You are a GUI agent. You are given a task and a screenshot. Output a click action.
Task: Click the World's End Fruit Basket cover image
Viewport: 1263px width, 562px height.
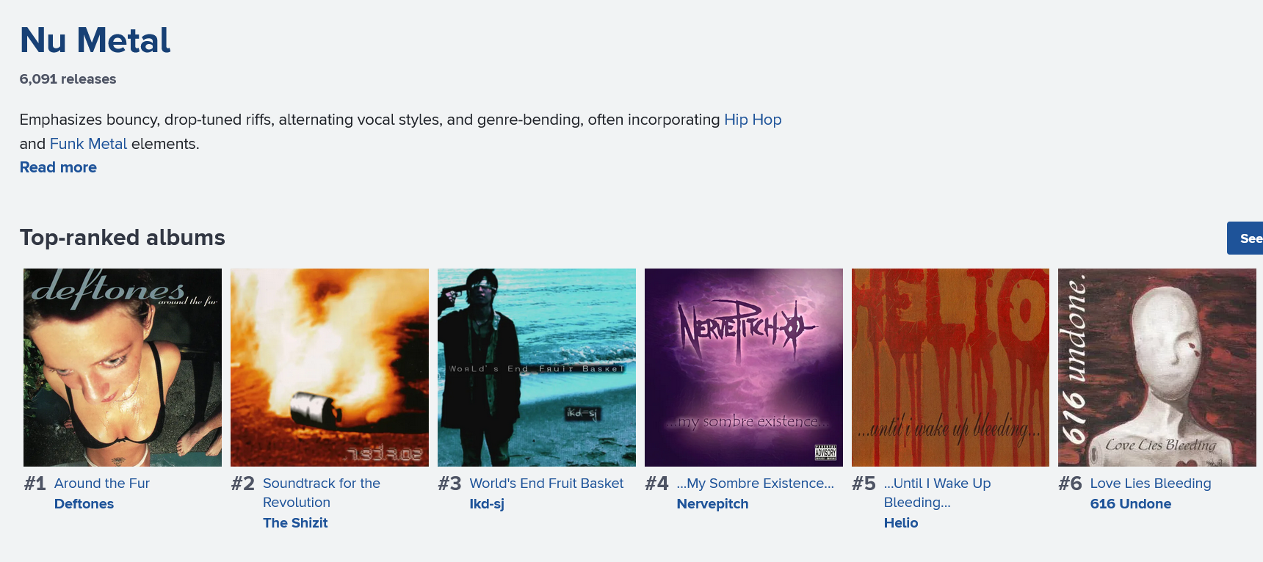click(537, 368)
